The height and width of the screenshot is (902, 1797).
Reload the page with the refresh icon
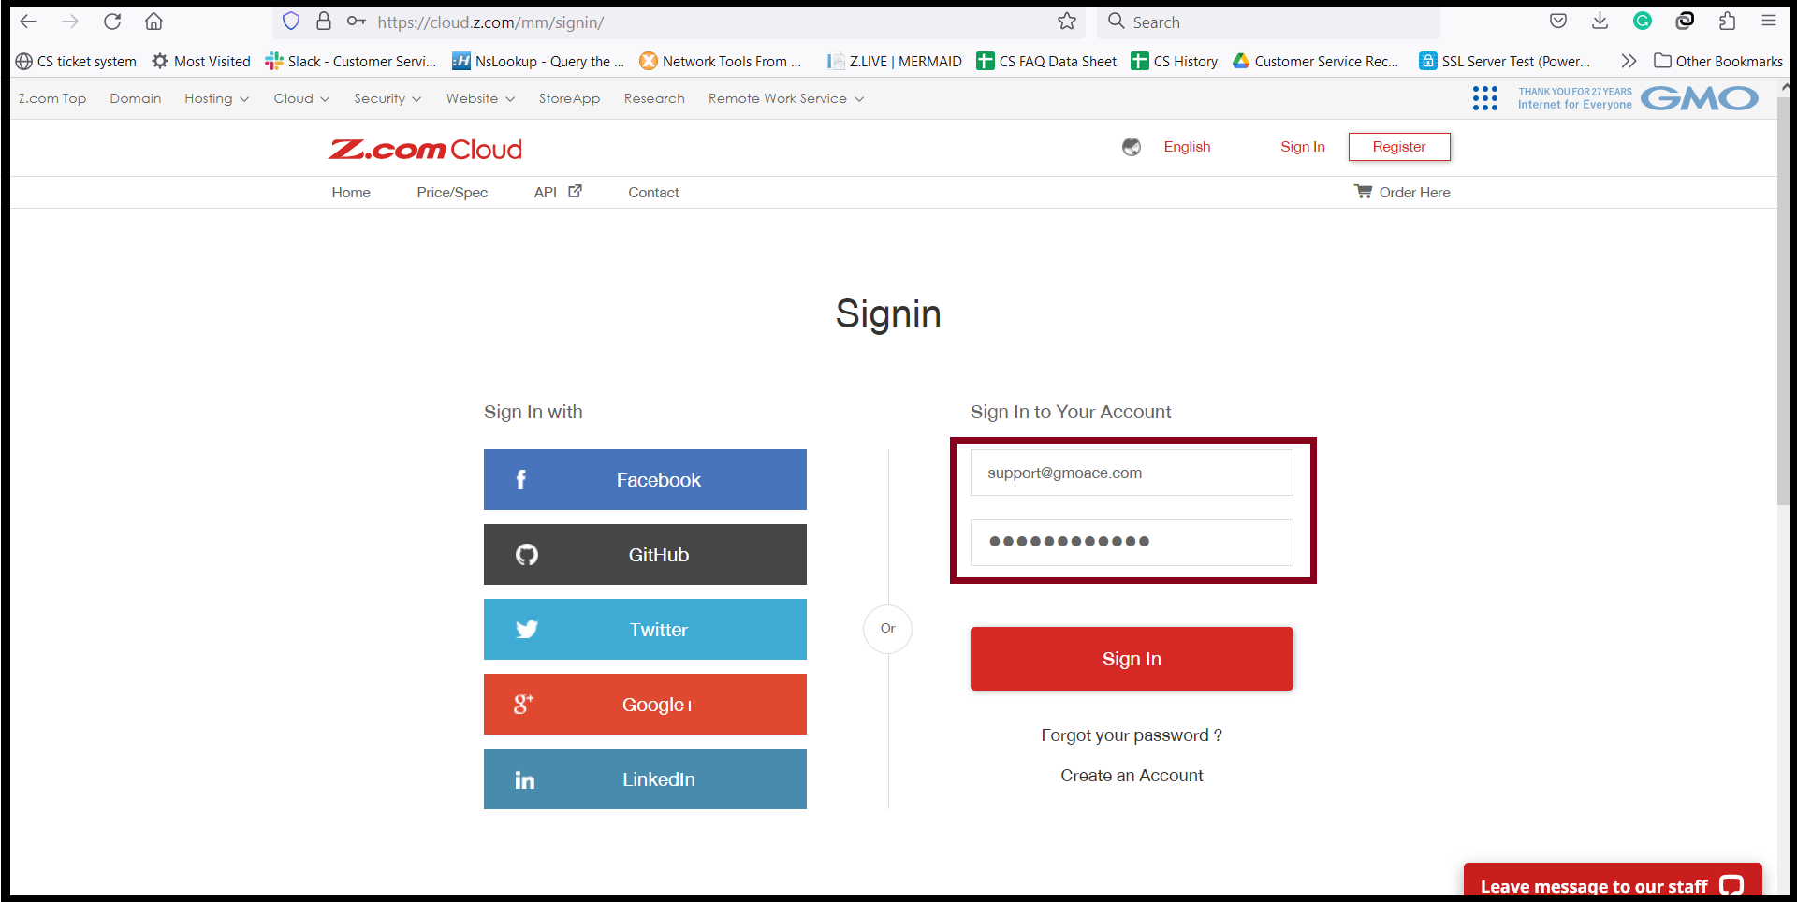[112, 22]
